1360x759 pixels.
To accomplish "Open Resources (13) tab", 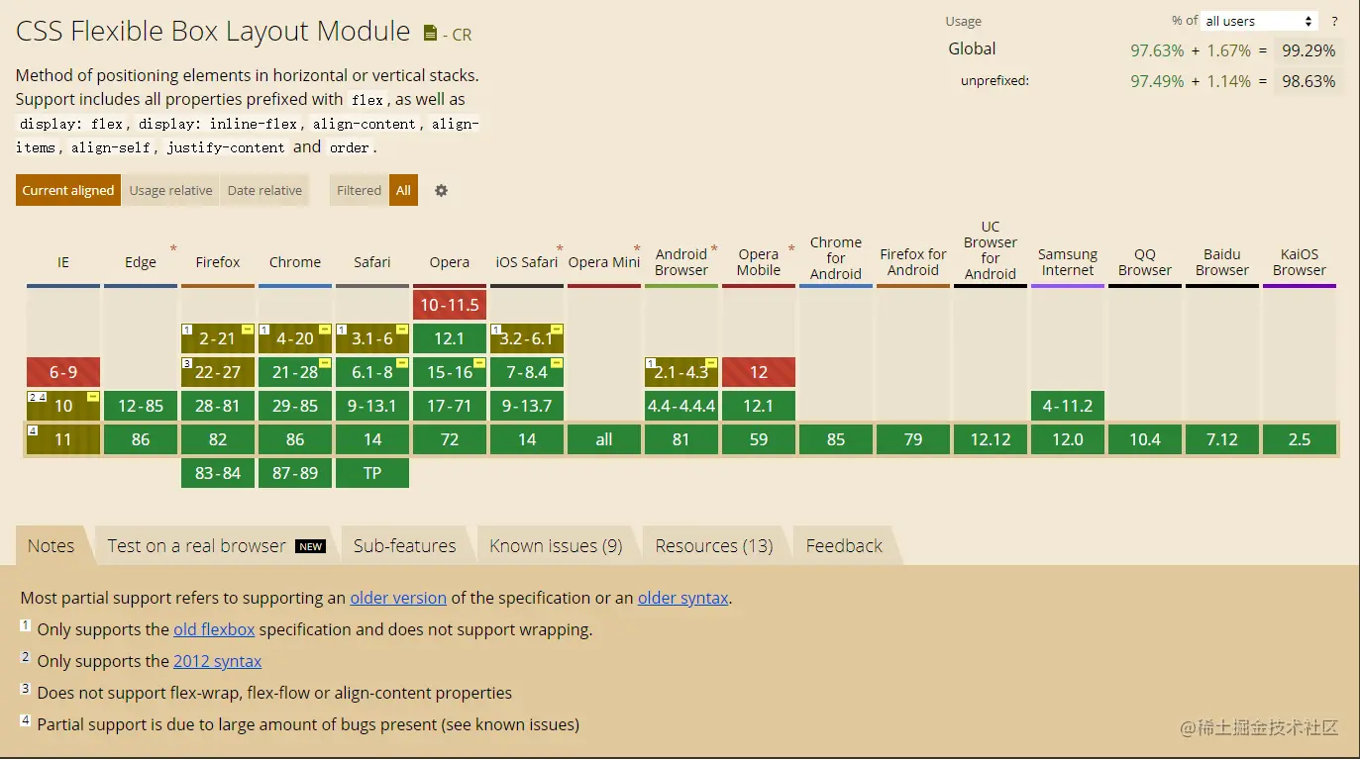I will (x=714, y=546).
